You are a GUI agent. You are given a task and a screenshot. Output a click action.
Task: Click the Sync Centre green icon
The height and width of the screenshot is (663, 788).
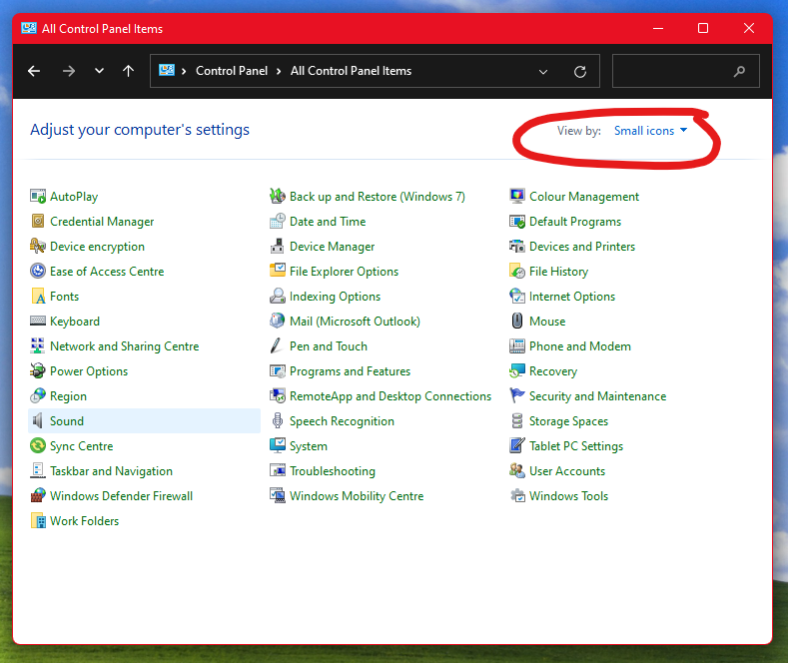tap(38, 445)
